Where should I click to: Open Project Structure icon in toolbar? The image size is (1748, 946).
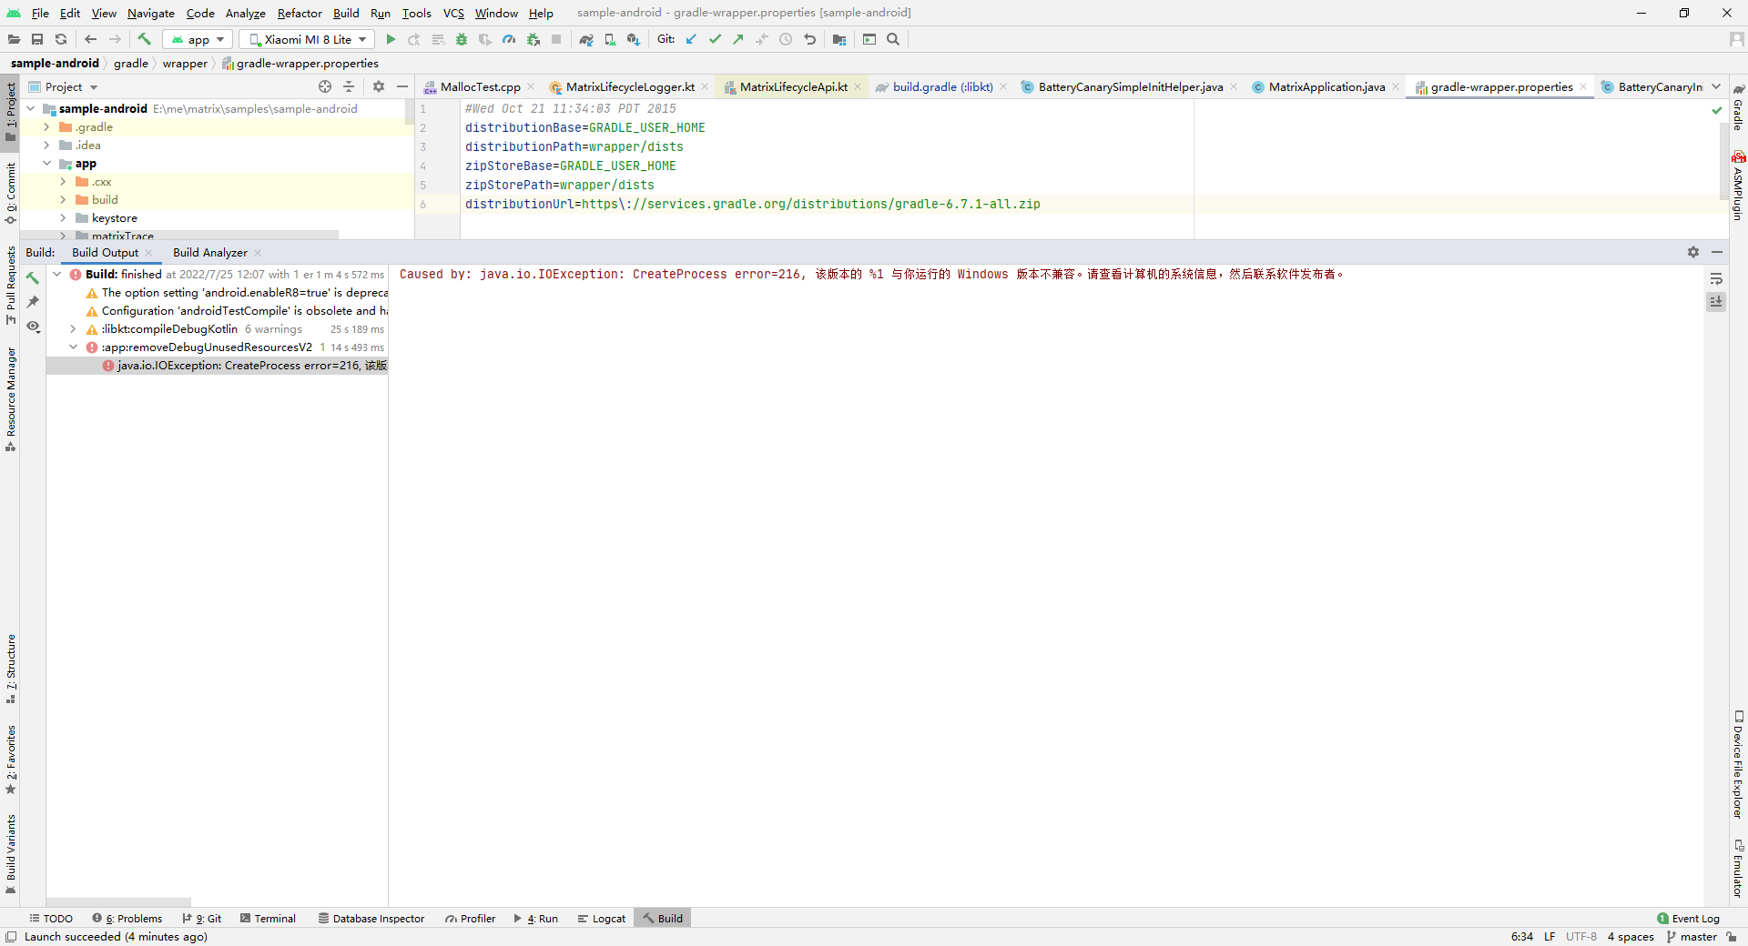coord(839,39)
